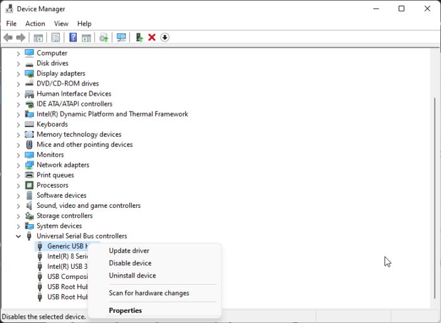Open the Action menu
This screenshot has height=323, width=441.
[x=35, y=24]
